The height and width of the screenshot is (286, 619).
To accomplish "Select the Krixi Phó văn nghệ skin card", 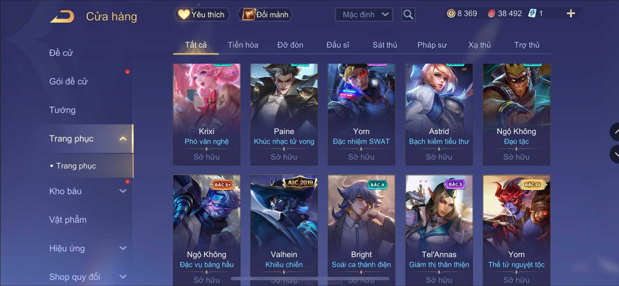I will 207,115.
